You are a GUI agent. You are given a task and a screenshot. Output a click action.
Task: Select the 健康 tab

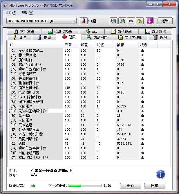[69, 37]
